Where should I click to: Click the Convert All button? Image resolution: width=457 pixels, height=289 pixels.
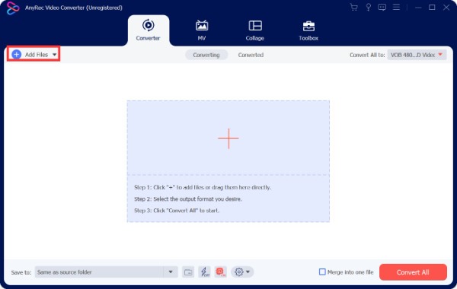[x=413, y=272]
